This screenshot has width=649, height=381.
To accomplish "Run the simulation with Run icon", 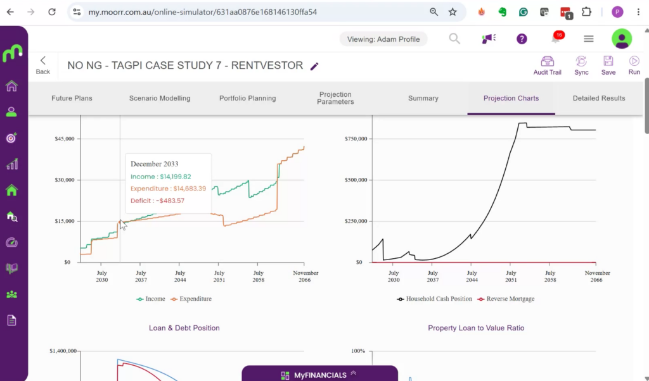I will point(634,66).
